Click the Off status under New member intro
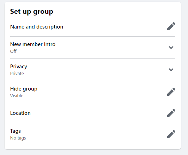The width and height of the screenshot is (188, 155). coord(13,51)
